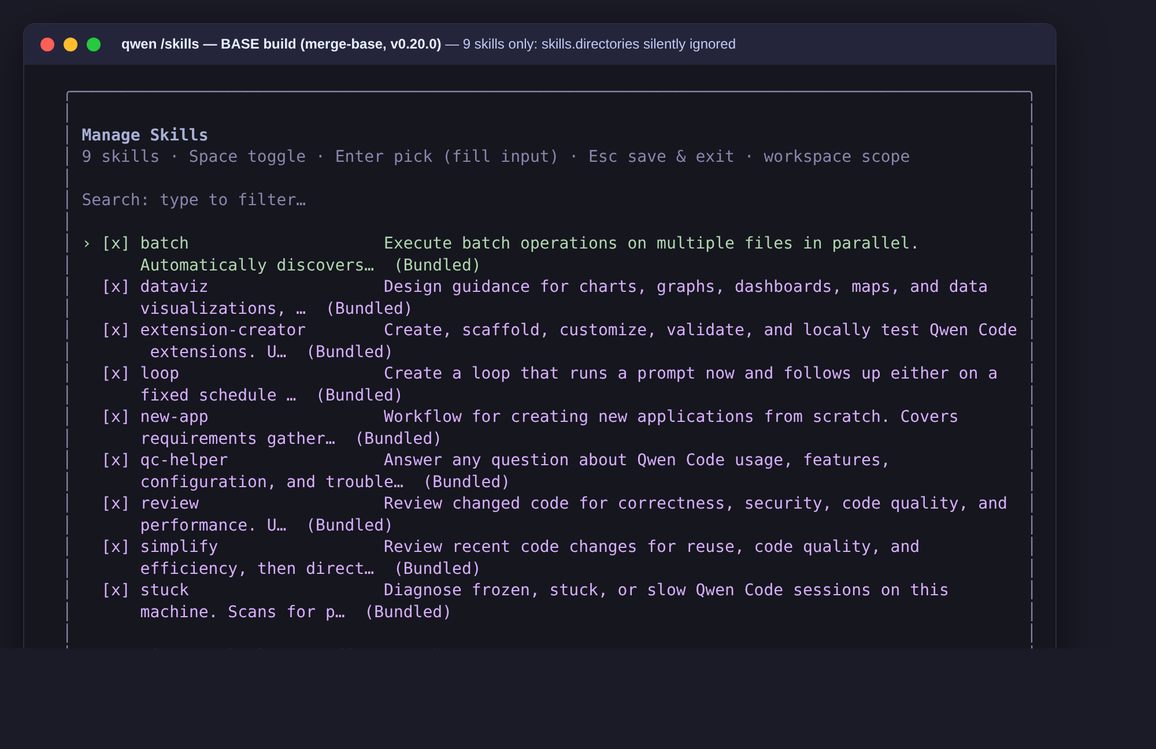Select the qc-helper skill name
The image size is (1156, 749).
pyautogui.click(x=184, y=460)
